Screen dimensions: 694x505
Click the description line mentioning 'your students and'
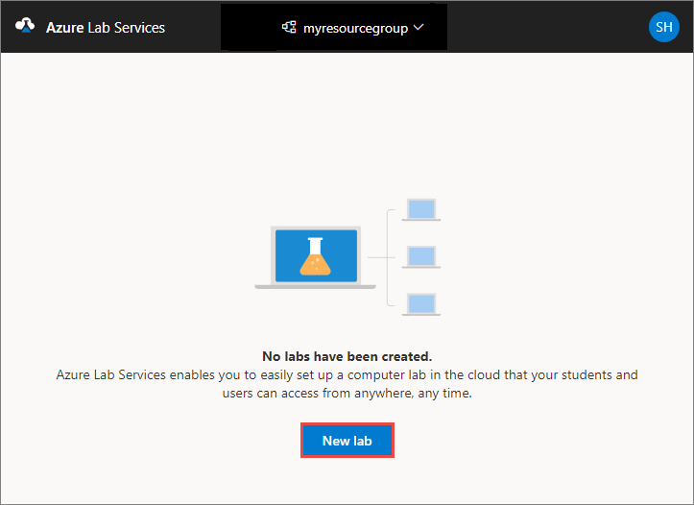(x=347, y=374)
